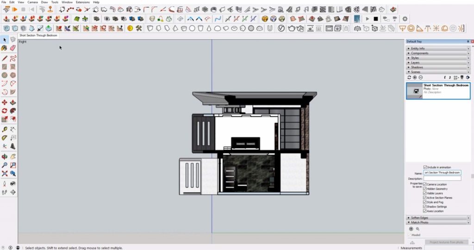The height and width of the screenshot is (250, 474).
Task: Select the Protractor tool
Action: tap(4, 138)
